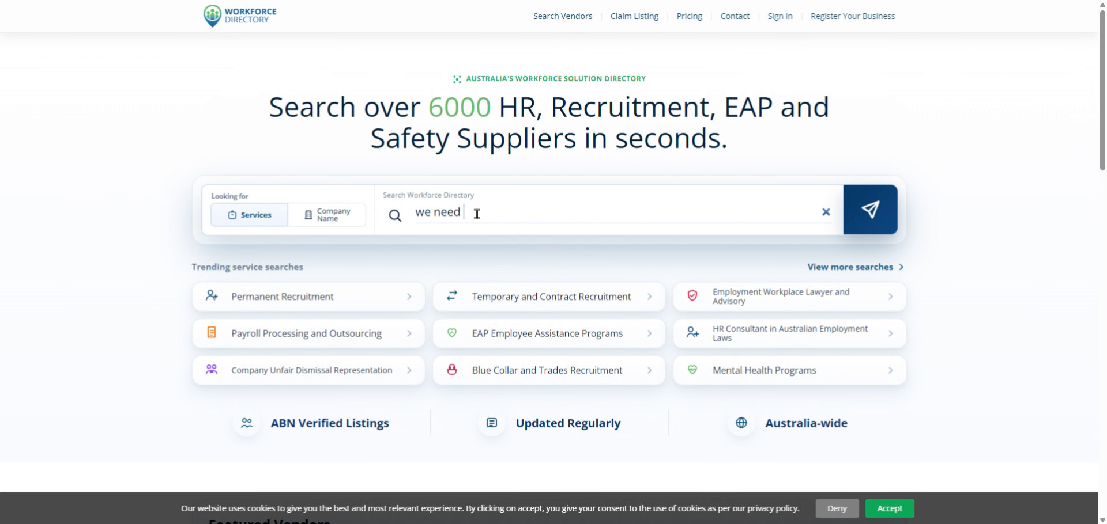The height and width of the screenshot is (524, 1107).
Task: Select the Services search mode
Action: click(250, 215)
